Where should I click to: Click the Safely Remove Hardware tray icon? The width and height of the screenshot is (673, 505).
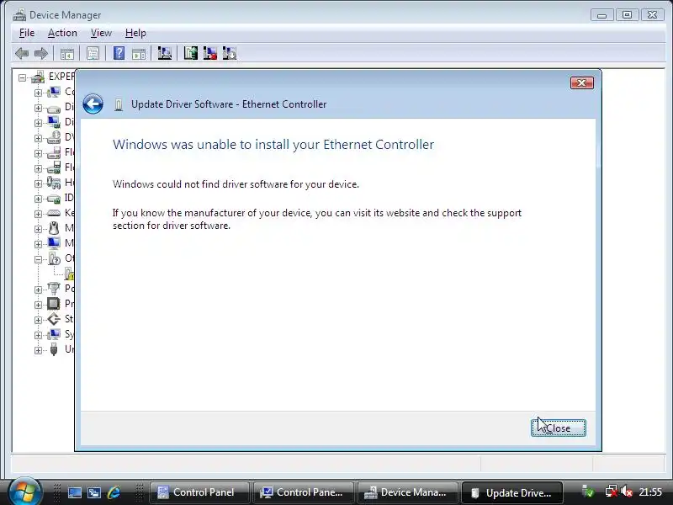pos(588,492)
